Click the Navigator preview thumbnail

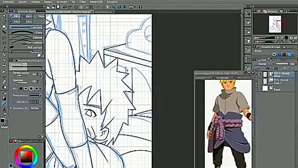[275, 24]
